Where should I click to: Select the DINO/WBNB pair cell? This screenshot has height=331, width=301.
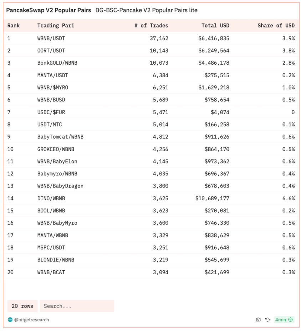pos(51,199)
